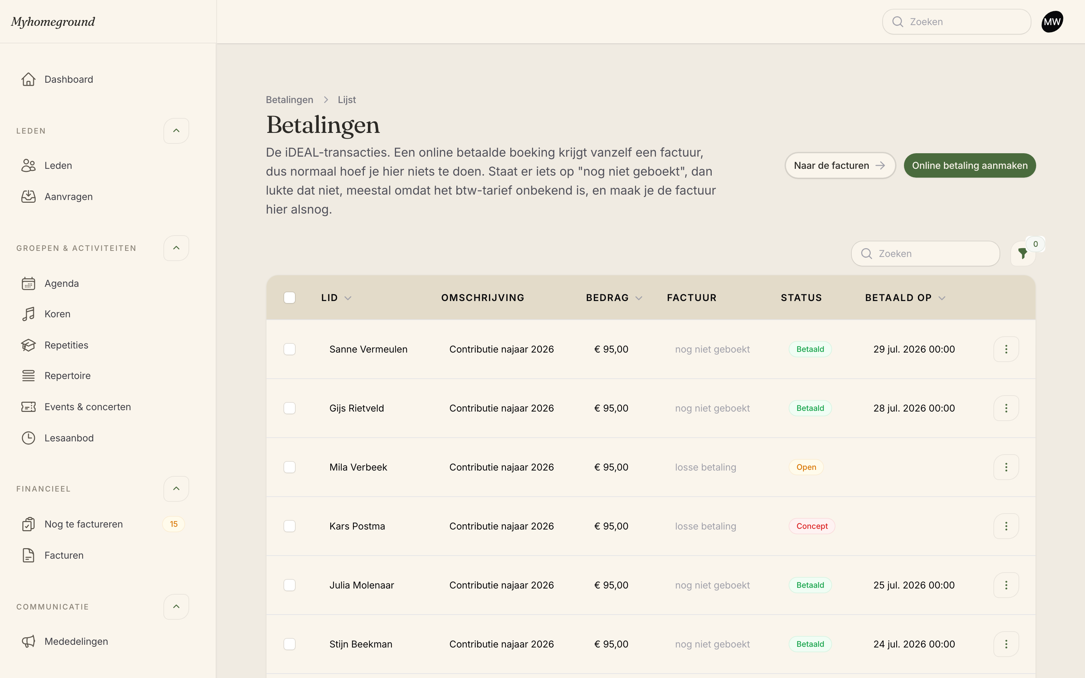The image size is (1085, 678).
Task: Sort the table by the Lid column
Action: coord(336,298)
